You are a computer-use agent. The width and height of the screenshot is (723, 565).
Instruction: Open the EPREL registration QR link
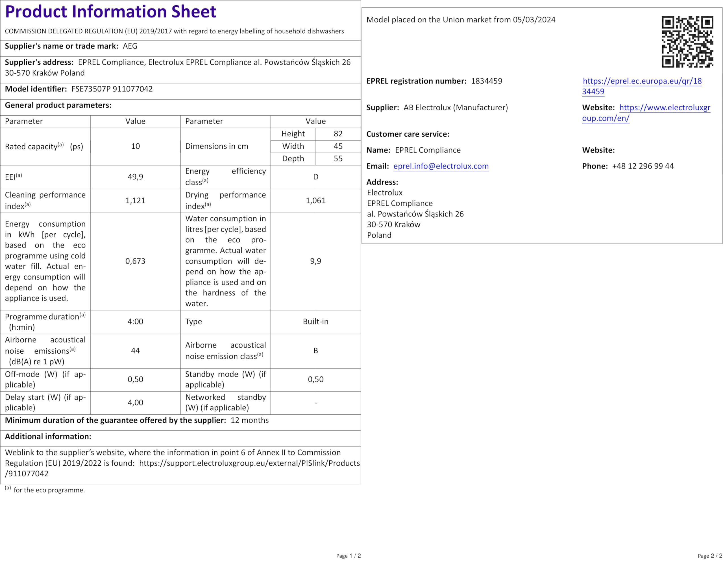[x=642, y=81]
